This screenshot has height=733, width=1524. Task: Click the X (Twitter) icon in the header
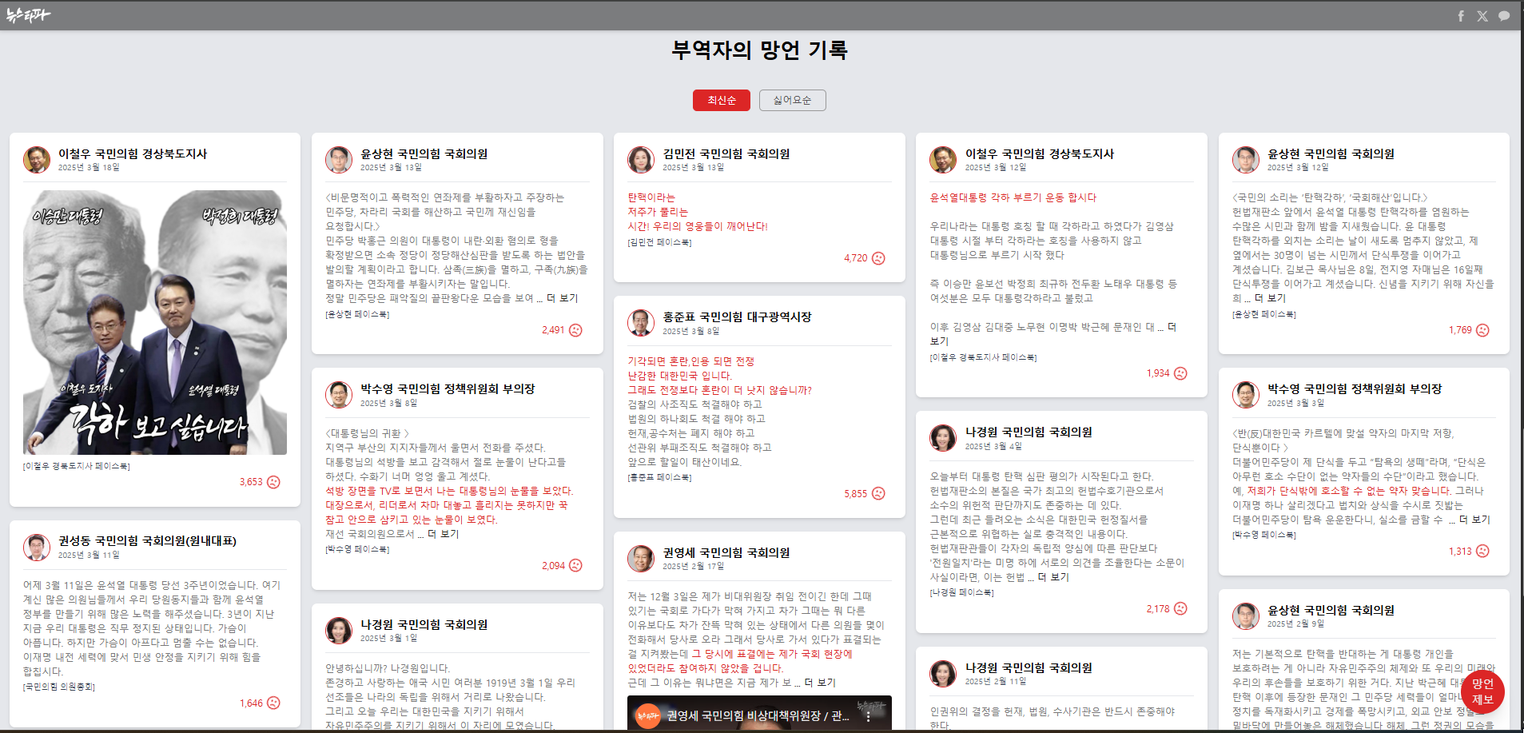pyautogui.click(x=1482, y=15)
